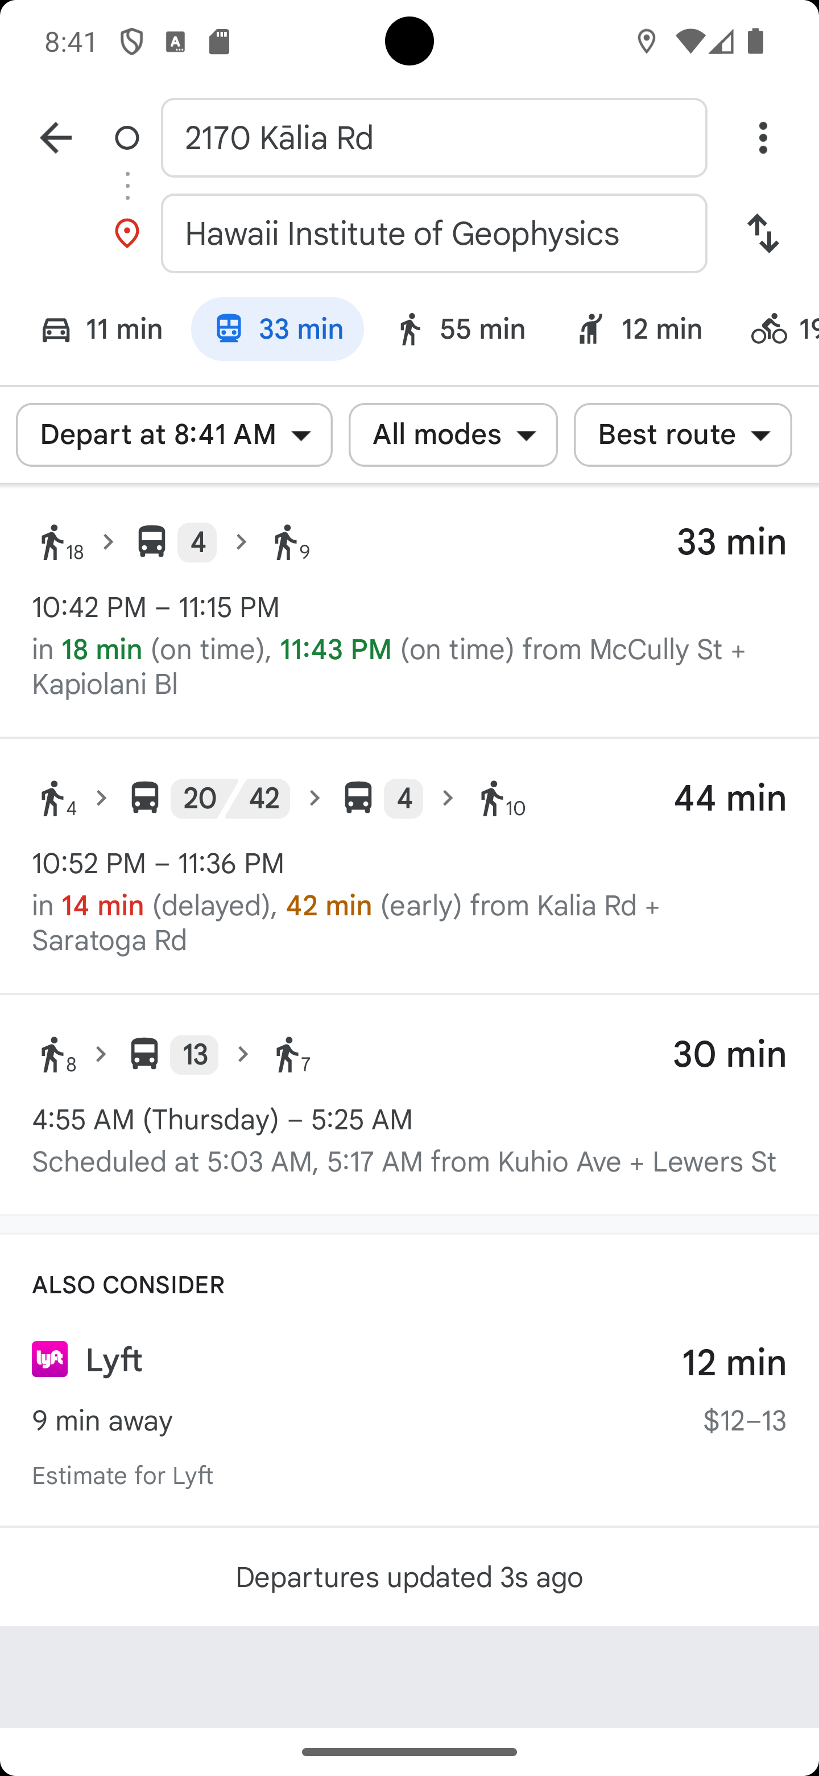
Task: Switch to driving mode, 11 min
Action: [101, 329]
